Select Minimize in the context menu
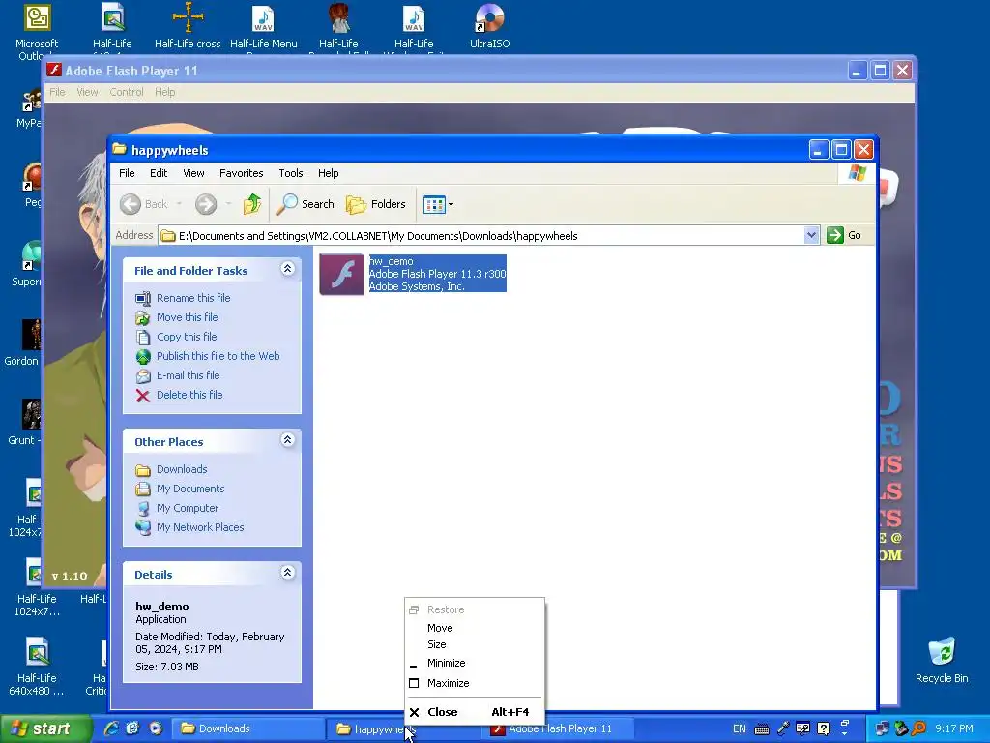Screen dimensions: 990x743 pyautogui.click(x=474, y=663)
